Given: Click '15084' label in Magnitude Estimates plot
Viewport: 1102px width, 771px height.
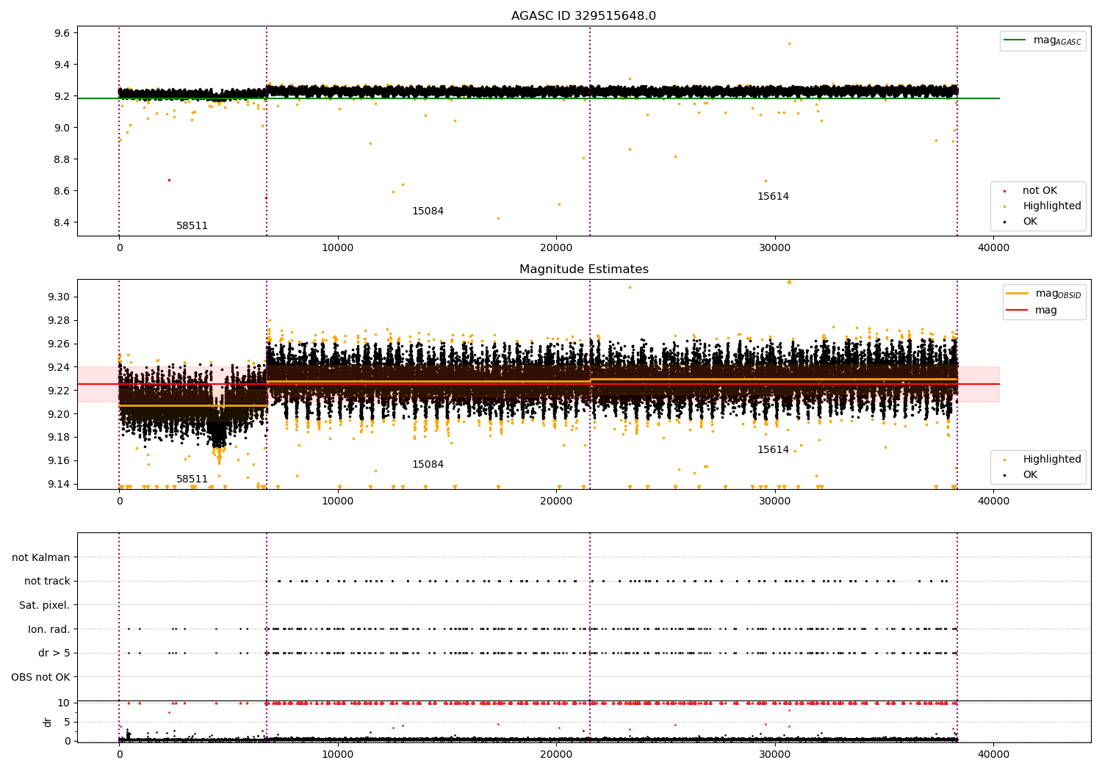Looking at the screenshot, I should [x=428, y=465].
